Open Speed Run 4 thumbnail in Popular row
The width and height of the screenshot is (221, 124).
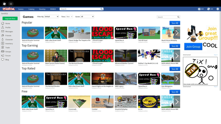click(126, 33)
